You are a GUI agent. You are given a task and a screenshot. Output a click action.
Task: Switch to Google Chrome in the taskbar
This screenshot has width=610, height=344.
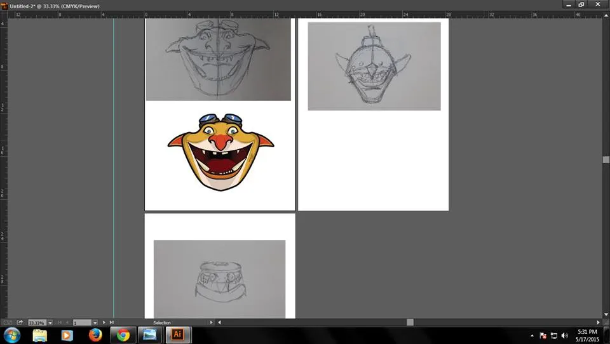point(123,335)
